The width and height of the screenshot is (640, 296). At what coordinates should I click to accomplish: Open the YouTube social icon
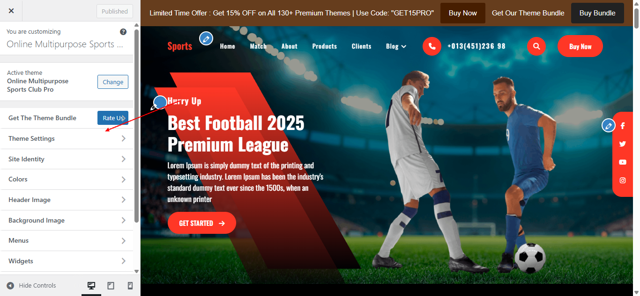[x=623, y=162]
